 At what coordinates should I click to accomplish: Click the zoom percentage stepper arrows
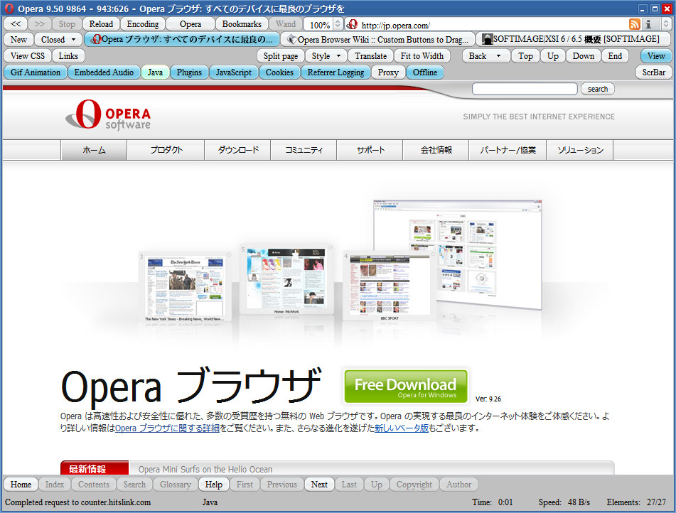pyautogui.click(x=338, y=25)
